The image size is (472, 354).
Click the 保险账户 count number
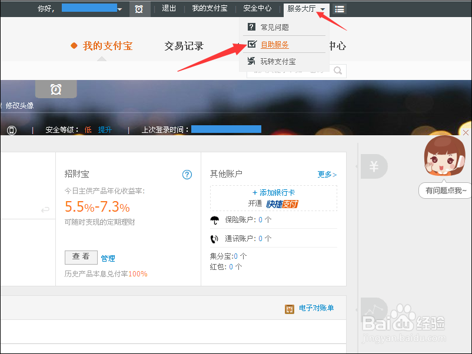(260, 220)
